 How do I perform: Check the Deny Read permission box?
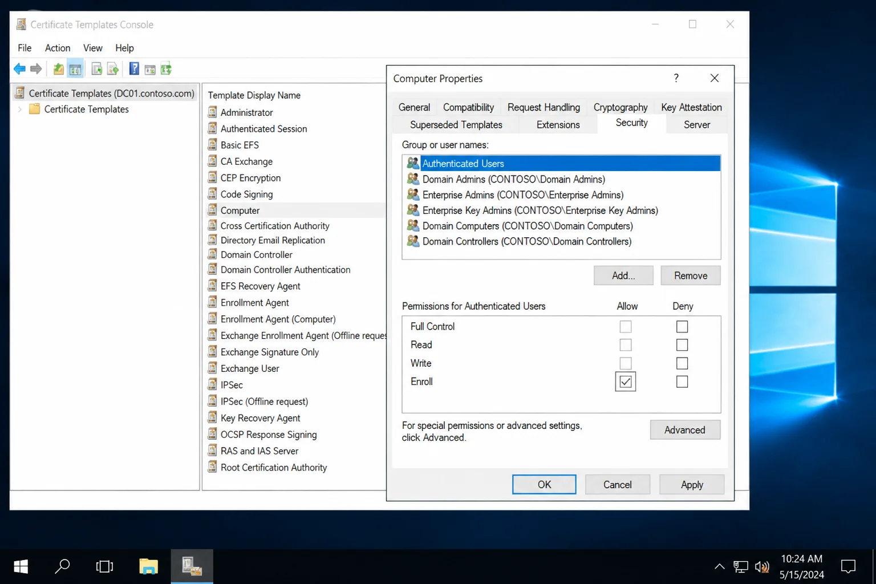pyautogui.click(x=682, y=345)
